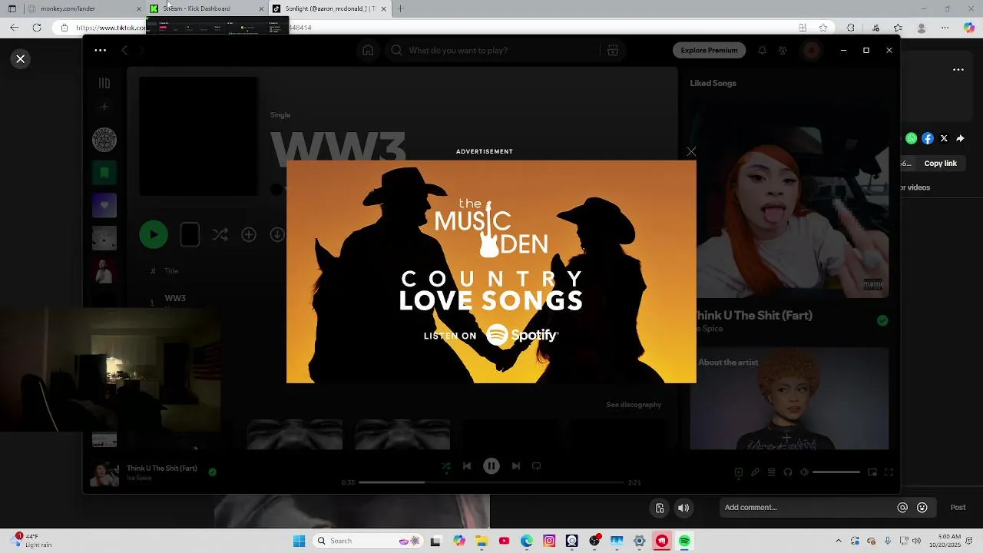Open 'Think U The Shit (Fart)' title in player bar

(162, 468)
